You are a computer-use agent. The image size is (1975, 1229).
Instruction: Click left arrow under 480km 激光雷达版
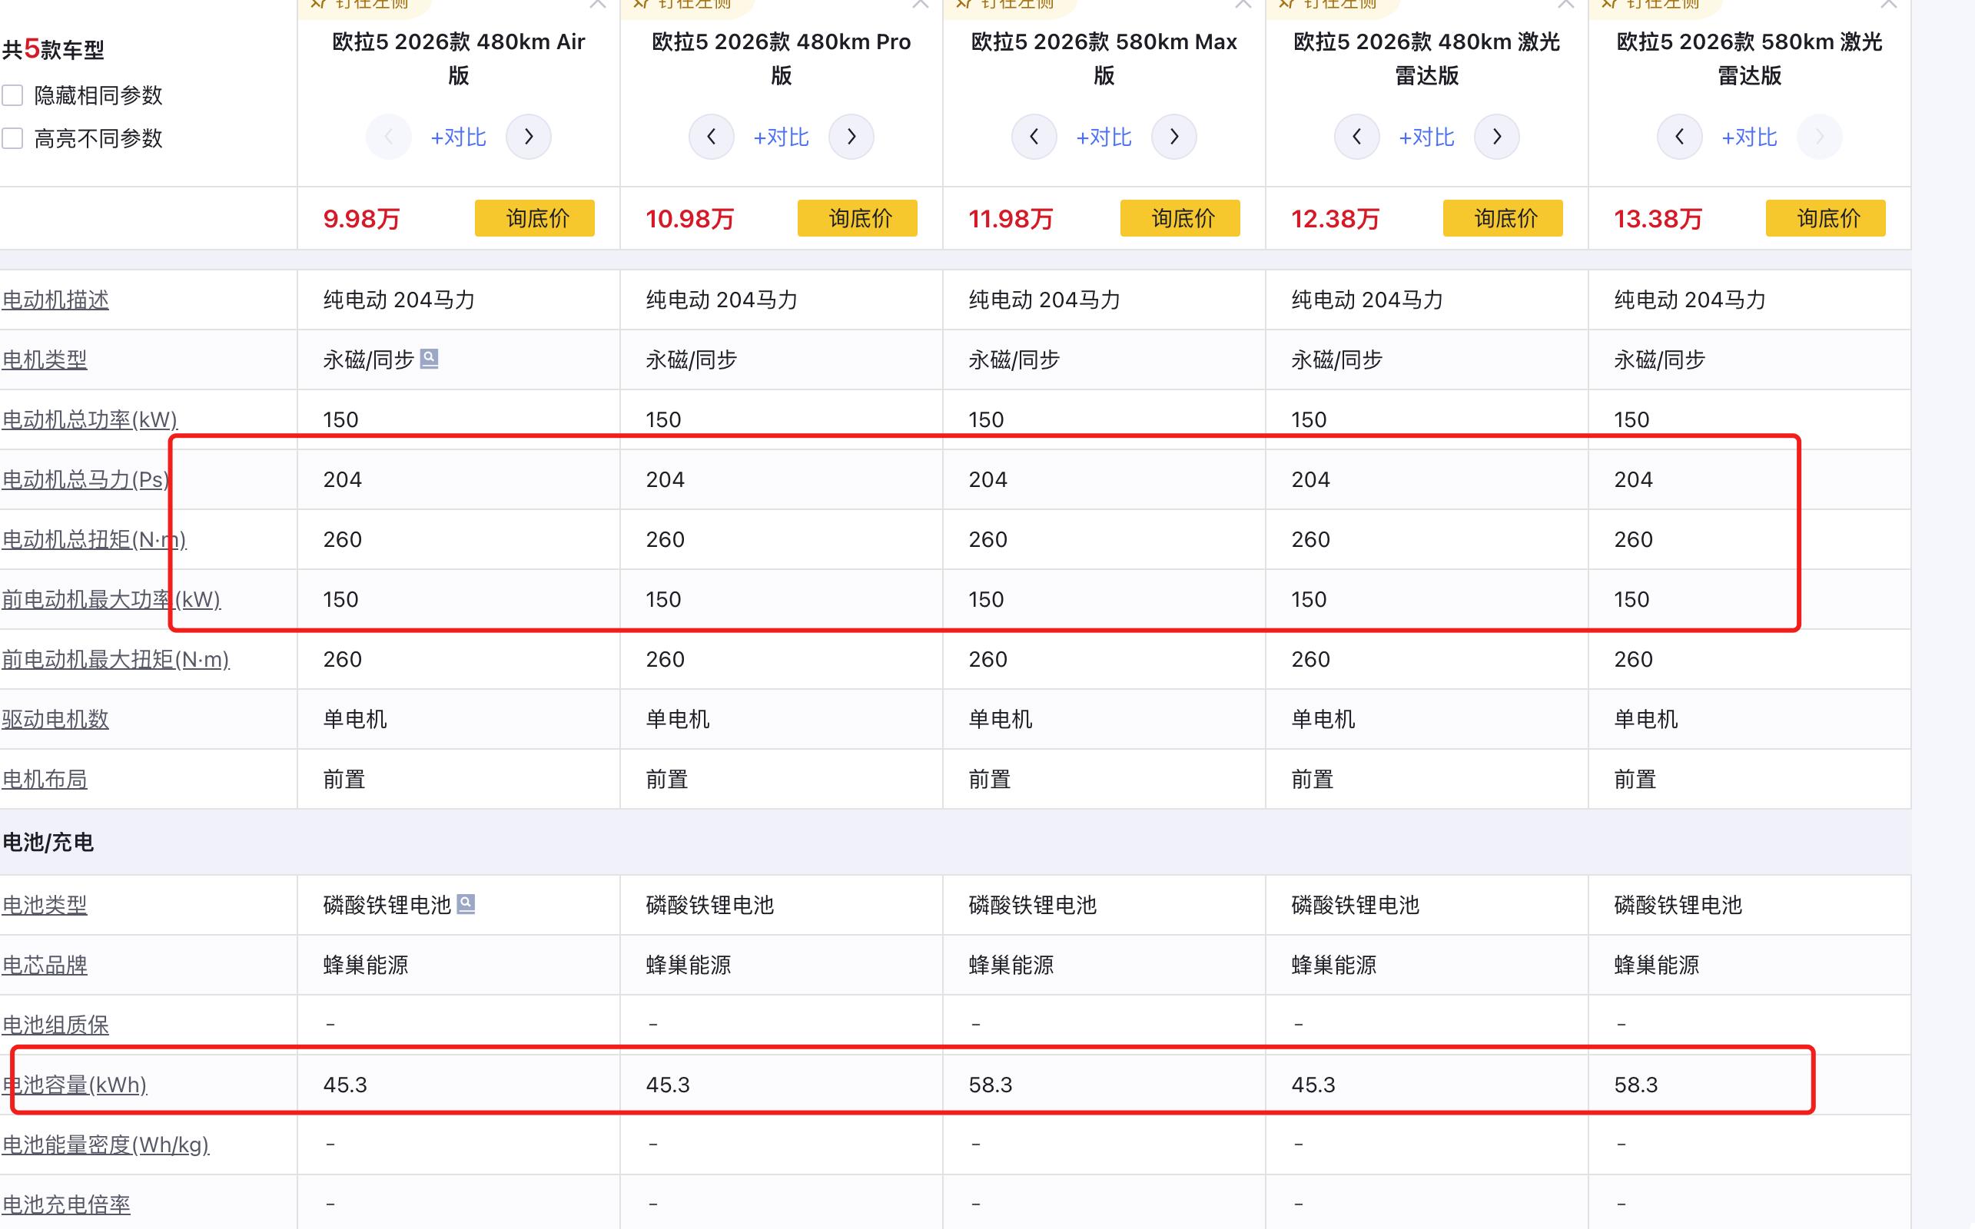[1357, 137]
